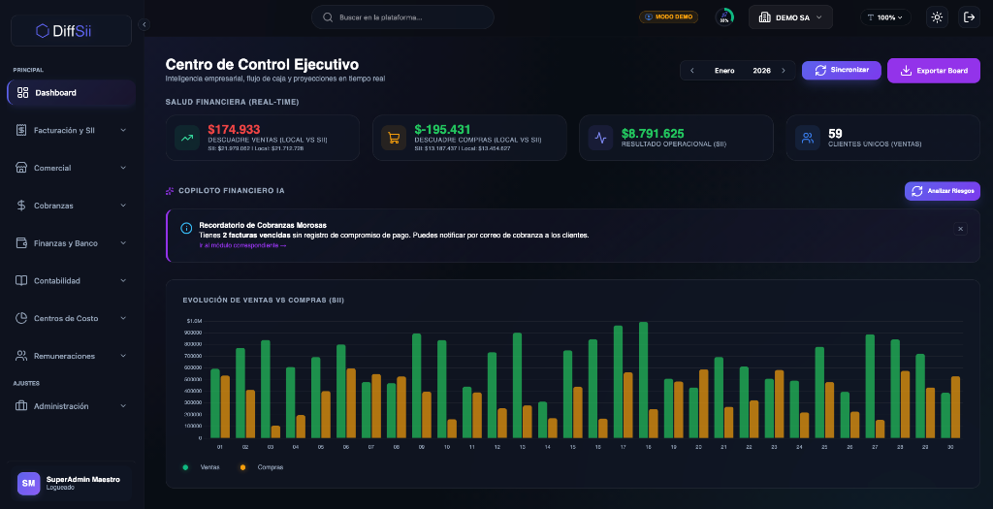
Task: Click the green Ventas bar for day 18
Action: 644,380
